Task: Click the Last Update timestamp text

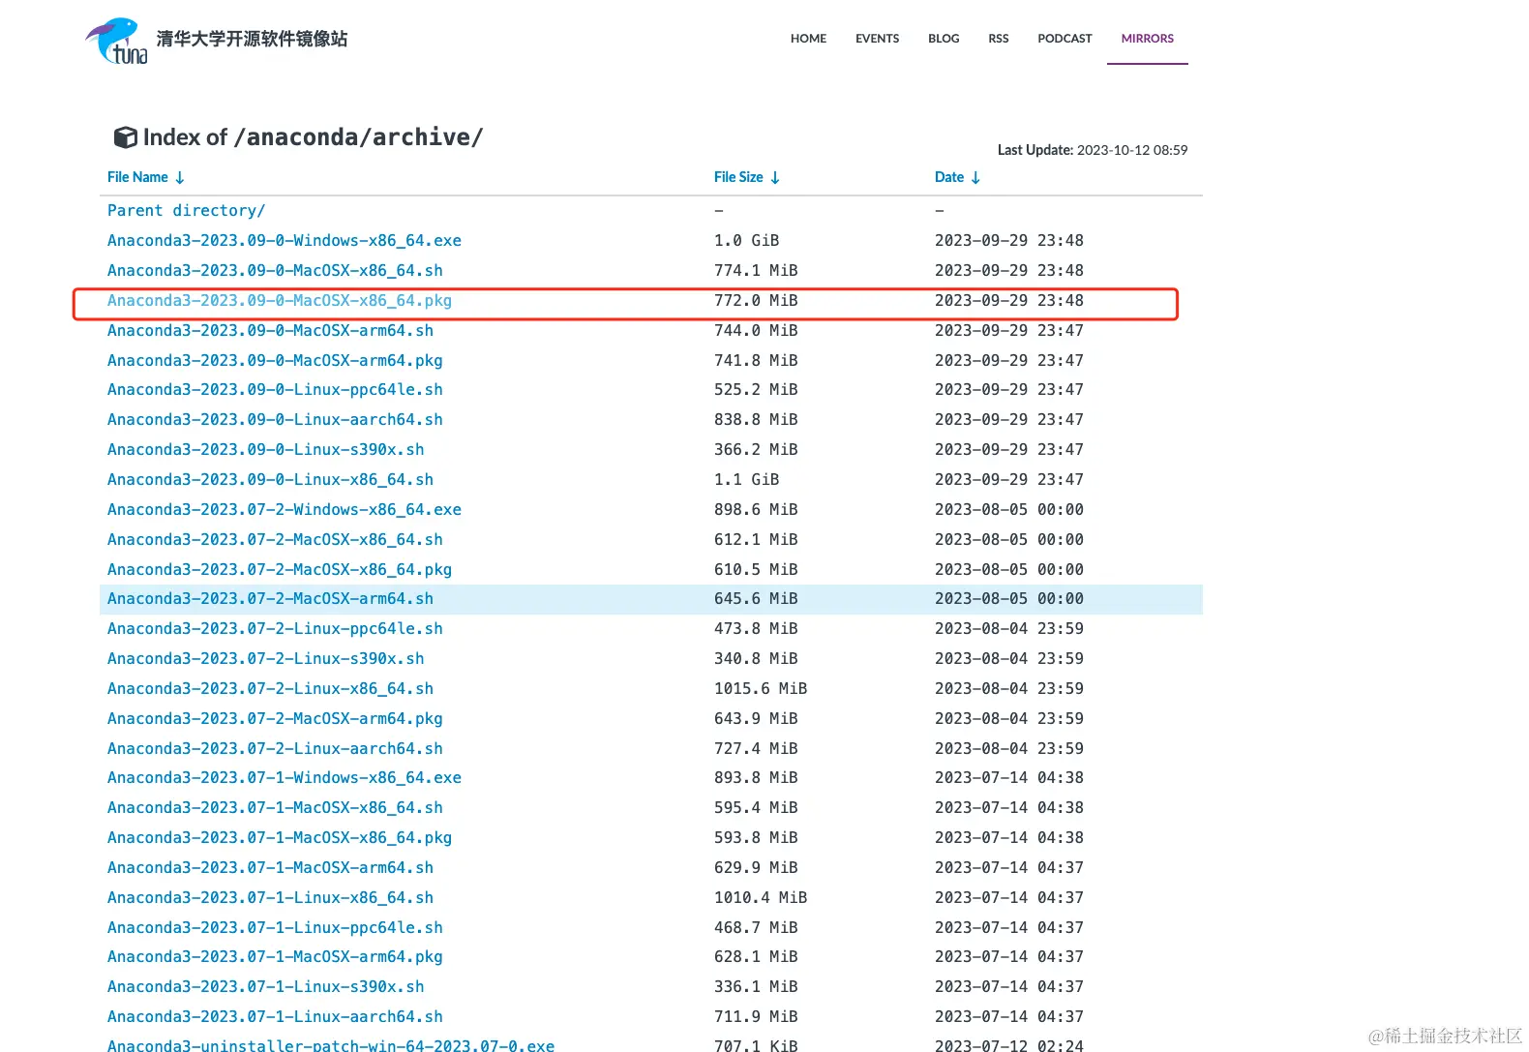Action: [x=1093, y=150]
